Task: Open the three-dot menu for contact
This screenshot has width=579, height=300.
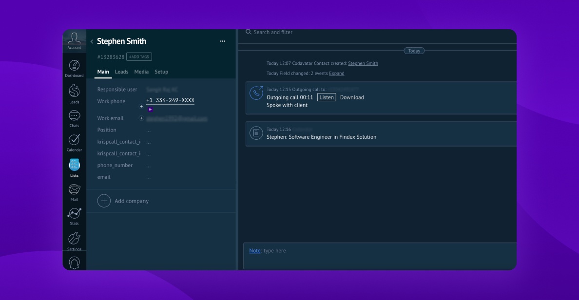Action: 223,41
